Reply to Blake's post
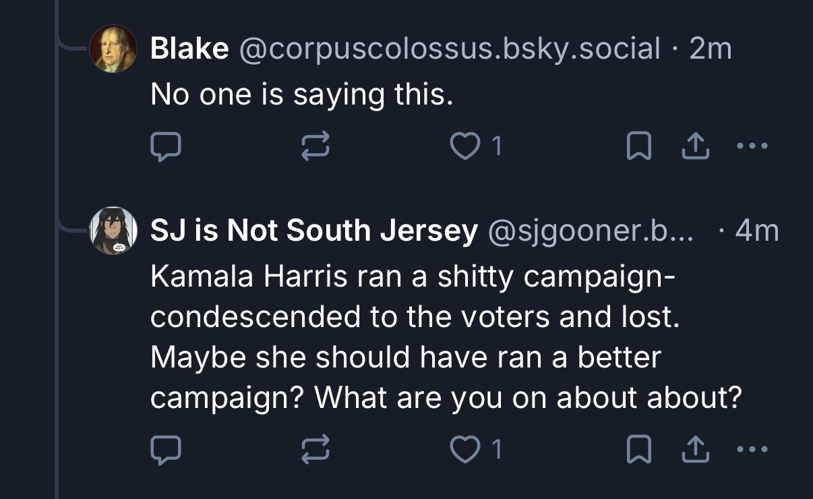 click(165, 147)
